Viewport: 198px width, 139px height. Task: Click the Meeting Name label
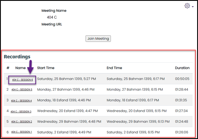click(54, 11)
